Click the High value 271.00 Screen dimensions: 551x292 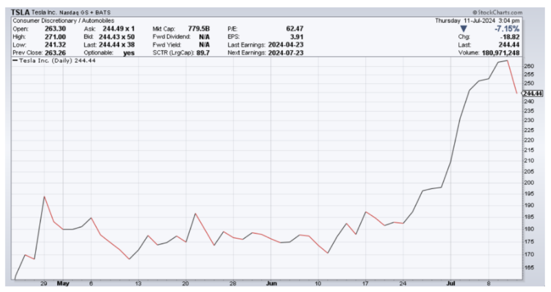coord(55,37)
